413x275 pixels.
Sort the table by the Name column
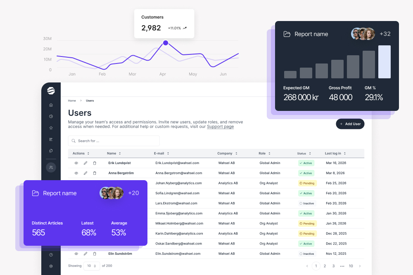pos(114,153)
